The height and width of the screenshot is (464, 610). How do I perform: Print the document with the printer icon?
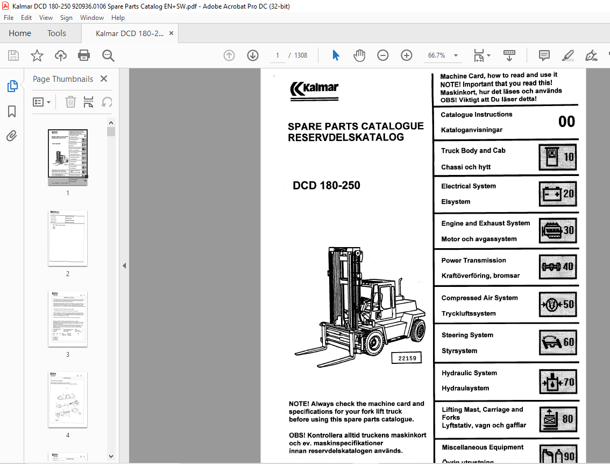coord(84,55)
